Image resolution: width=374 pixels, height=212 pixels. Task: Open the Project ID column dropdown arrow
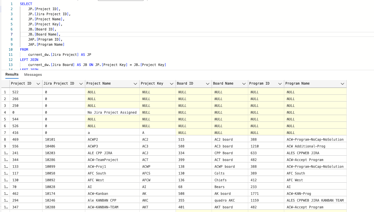(x=38, y=84)
